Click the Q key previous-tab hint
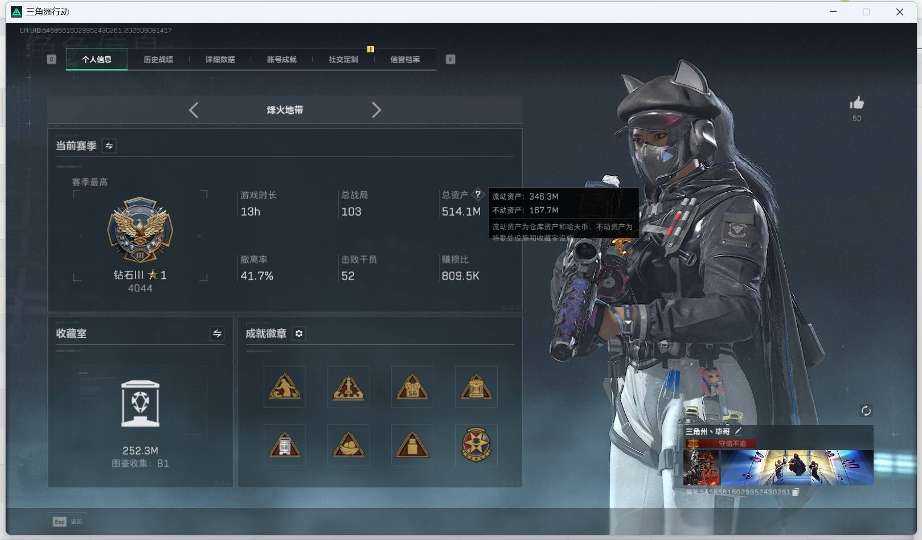The height and width of the screenshot is (540, 922). click(x=51, y=59)
